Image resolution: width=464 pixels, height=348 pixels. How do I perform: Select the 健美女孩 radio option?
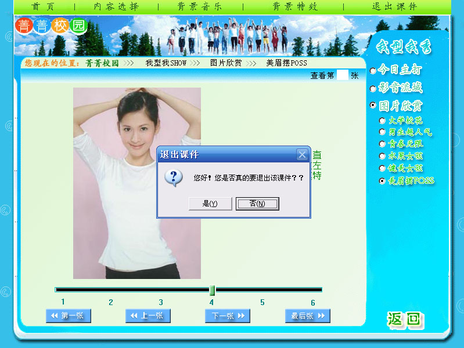coord(382,168)
